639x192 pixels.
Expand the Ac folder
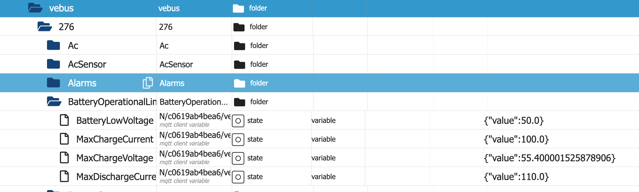point(53,45)
